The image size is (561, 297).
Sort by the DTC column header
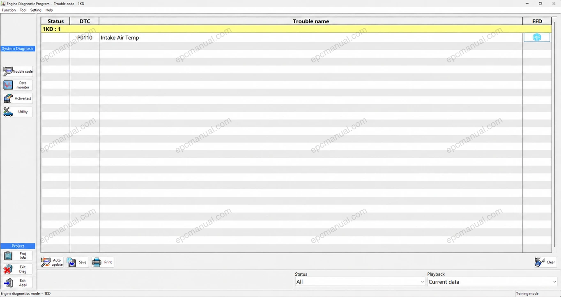pos(85,21)
